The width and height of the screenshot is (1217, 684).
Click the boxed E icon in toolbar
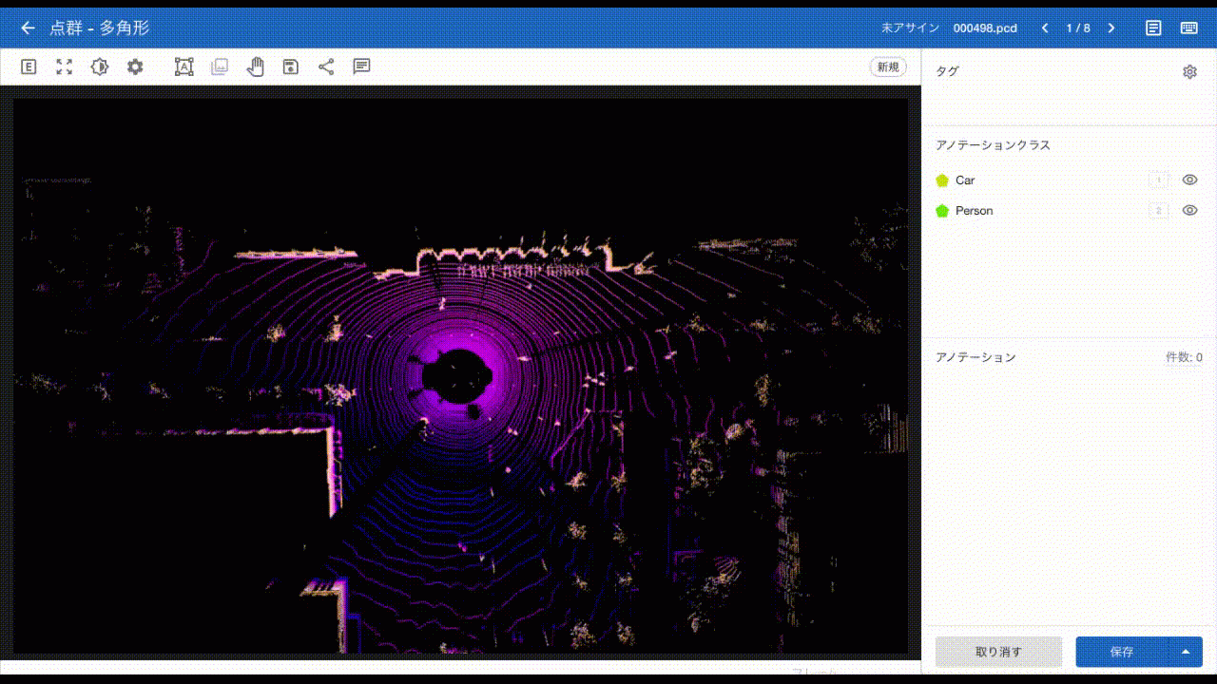click(x=29, y=66)
